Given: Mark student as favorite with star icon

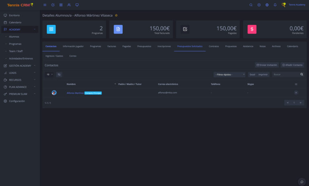Looking at the screenshot, I should 116,15.
